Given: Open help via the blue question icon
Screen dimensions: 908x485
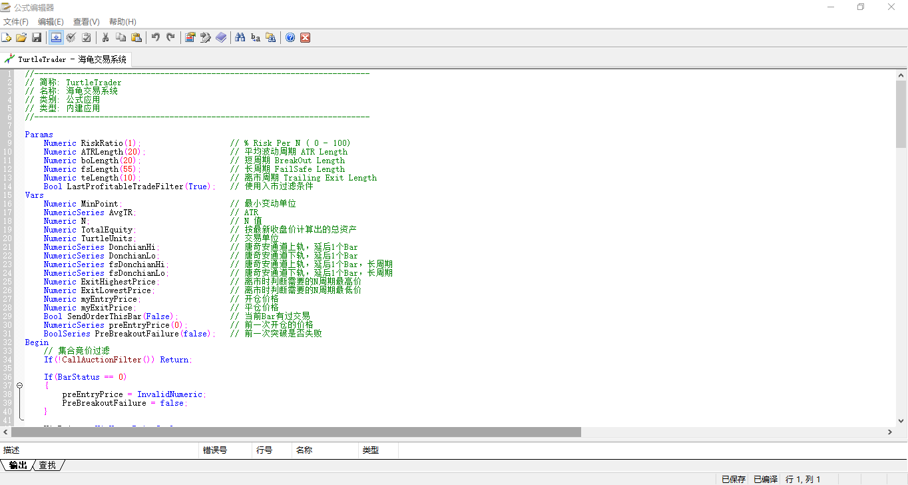Looking at the screenshot, I should pos(290,38).
